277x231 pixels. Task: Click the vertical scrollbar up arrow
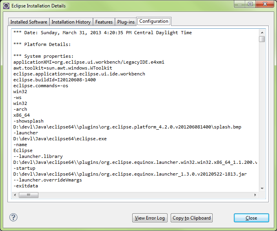coord(262,32)
